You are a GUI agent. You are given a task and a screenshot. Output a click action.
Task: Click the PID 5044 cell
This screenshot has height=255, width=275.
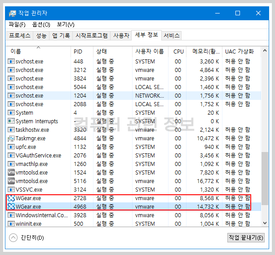click(x=80, y=87)
